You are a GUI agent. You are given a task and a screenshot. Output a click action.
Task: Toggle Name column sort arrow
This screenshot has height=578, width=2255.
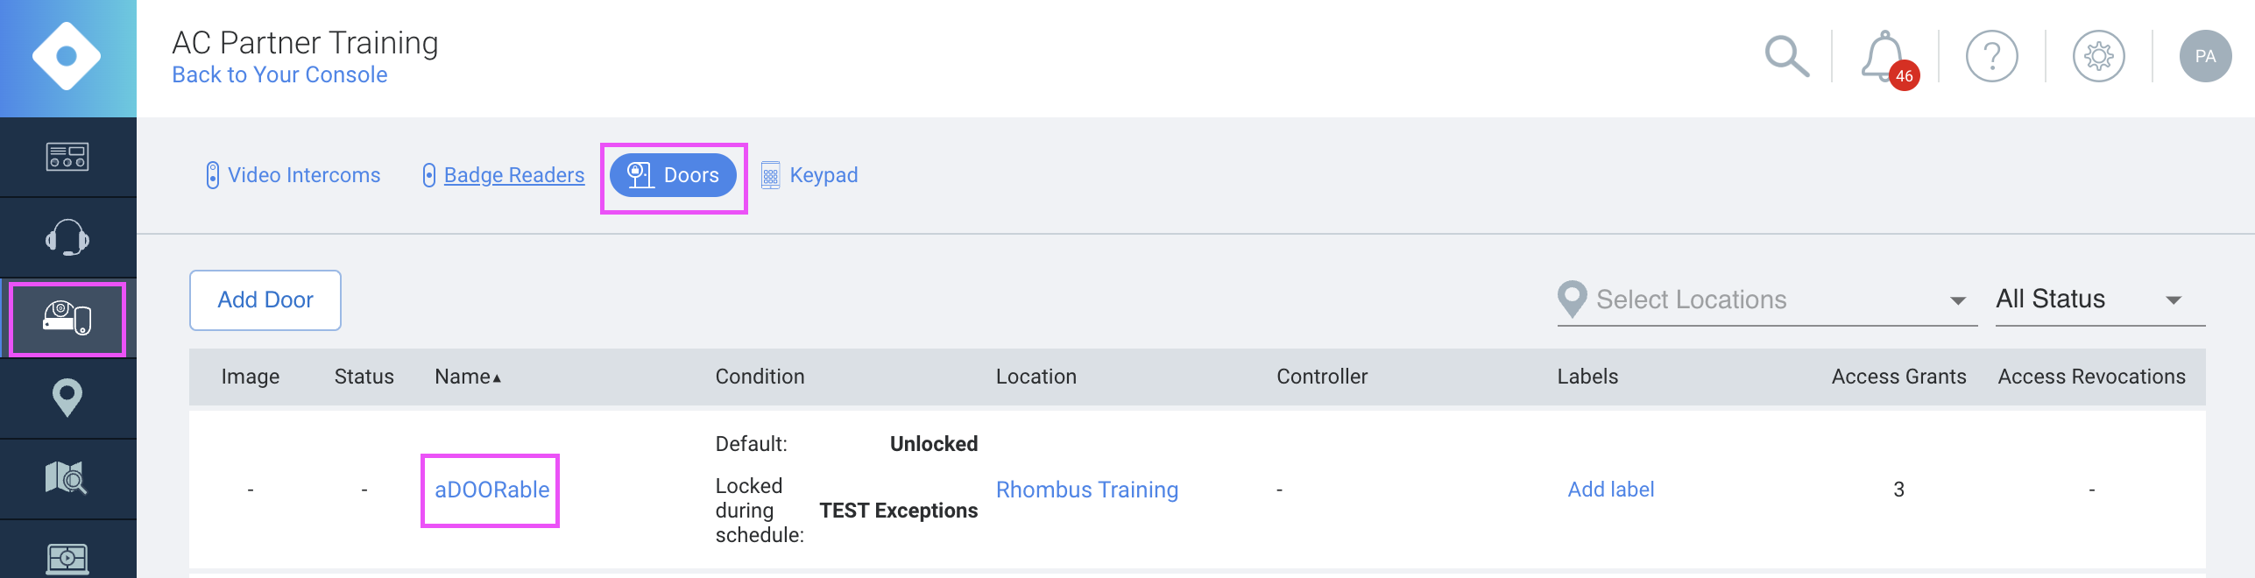tap(498, 377)
